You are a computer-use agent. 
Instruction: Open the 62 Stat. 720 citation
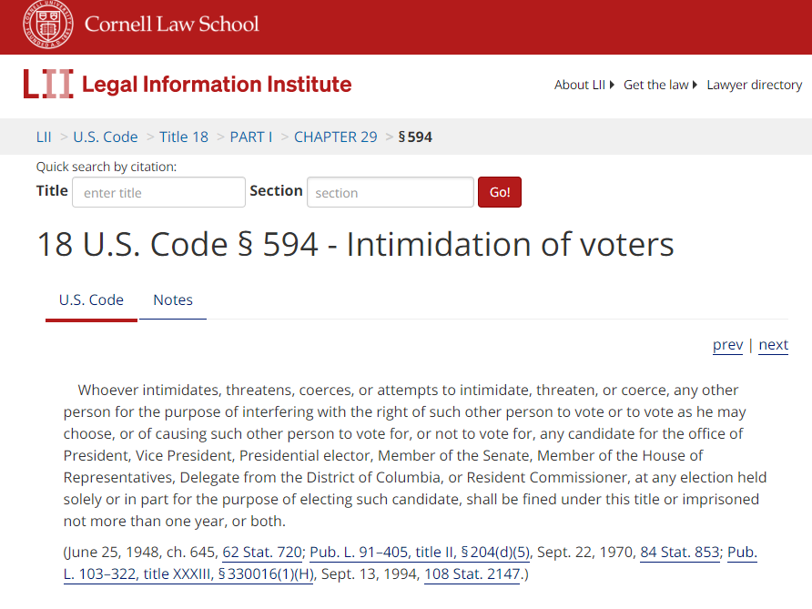coord(262,552)
